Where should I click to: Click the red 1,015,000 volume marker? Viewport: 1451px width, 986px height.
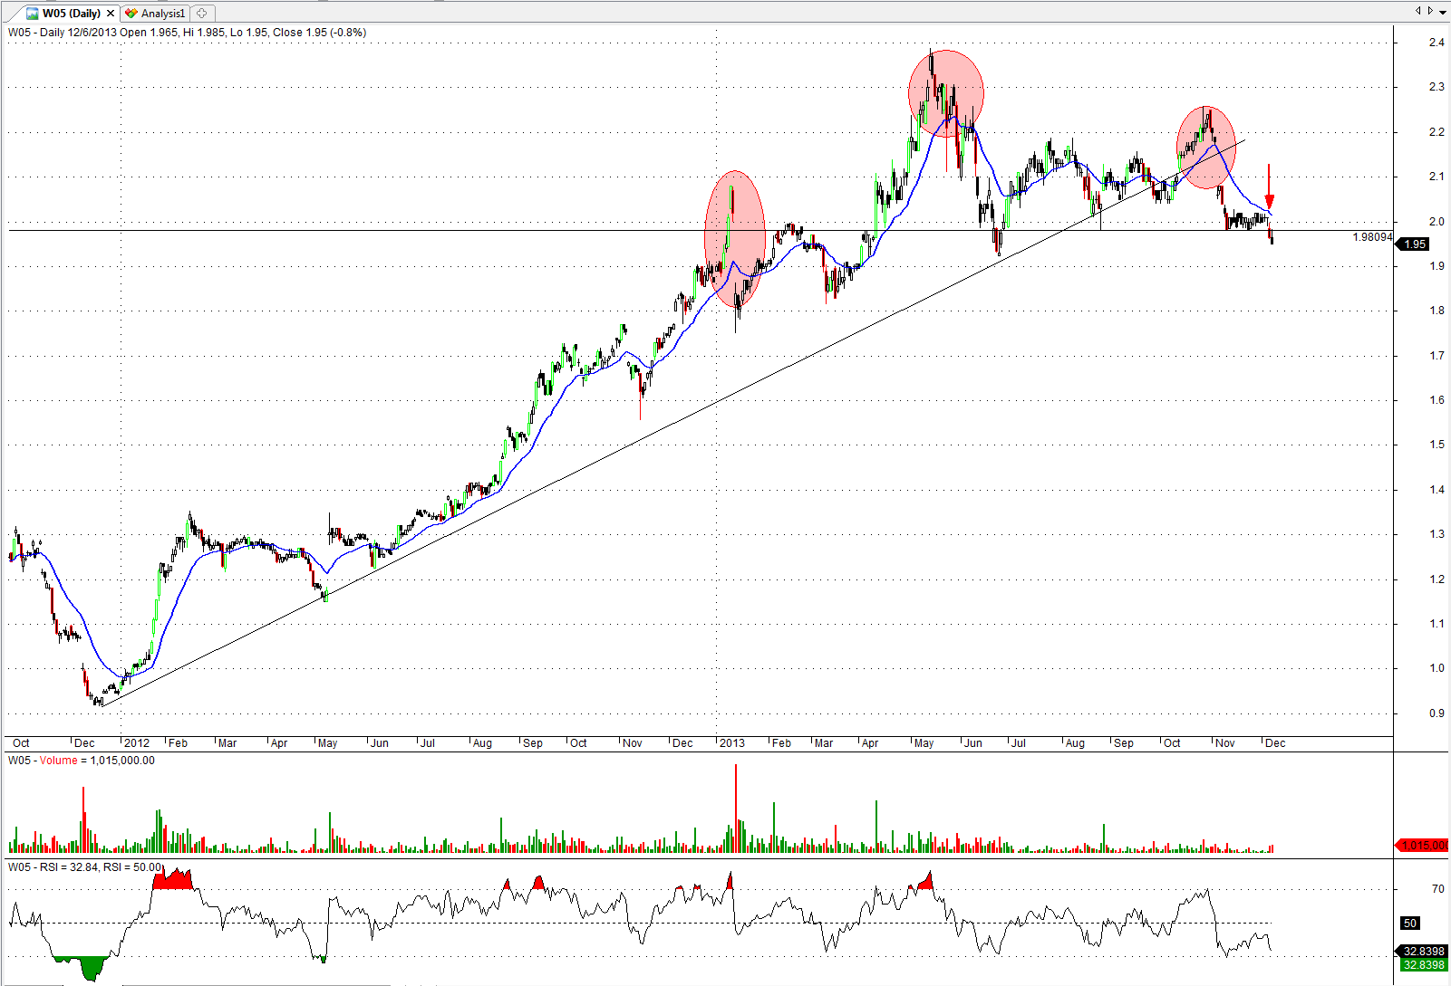pyautogui.click(x=1422, y=846)
